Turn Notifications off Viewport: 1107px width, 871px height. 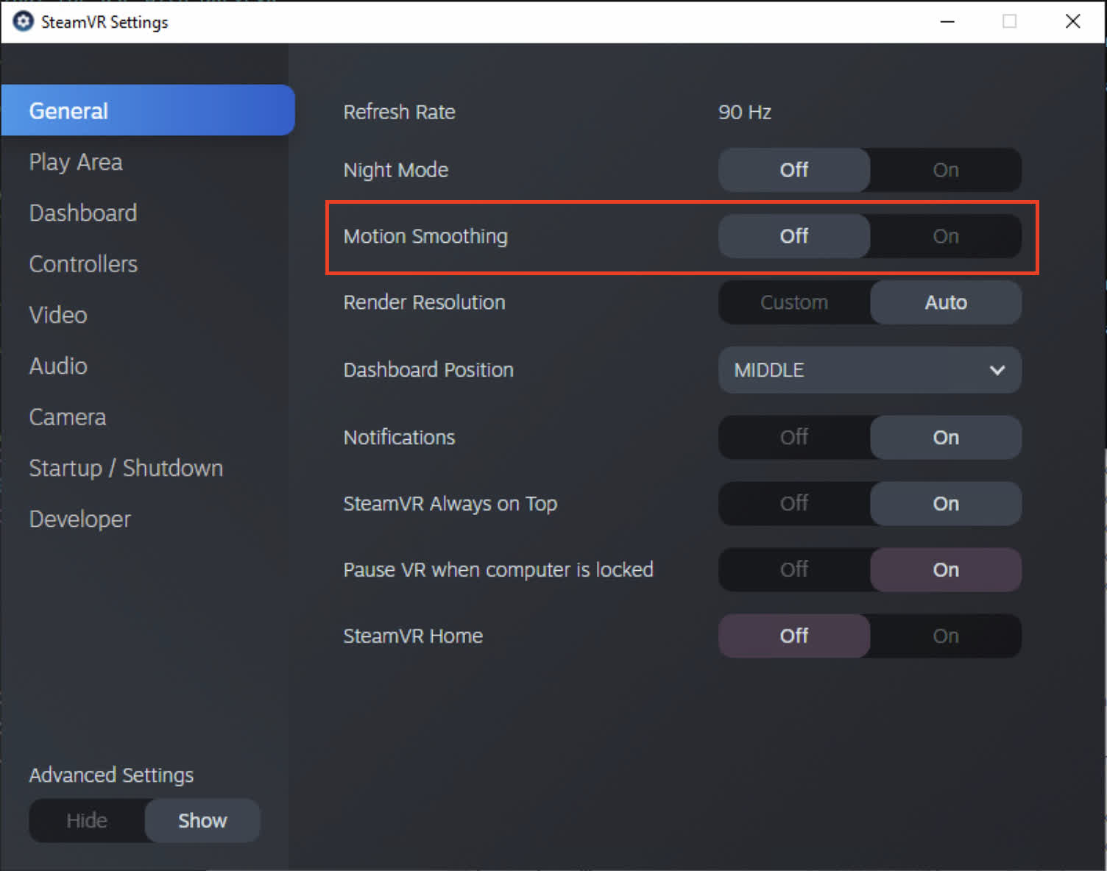pyautogui.click(x=793, y=438)
